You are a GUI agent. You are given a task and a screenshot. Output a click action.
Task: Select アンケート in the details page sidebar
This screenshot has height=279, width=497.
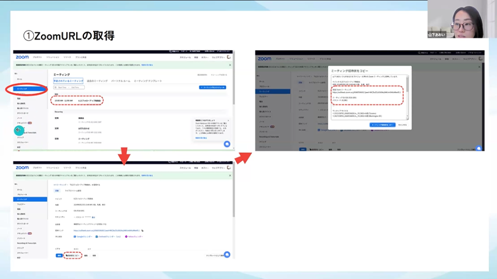tap(21, 238)
